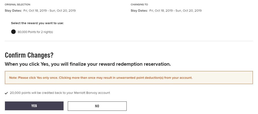
Task: Click the "When you click Yes" finalize sentence
Action: point(88,64)
